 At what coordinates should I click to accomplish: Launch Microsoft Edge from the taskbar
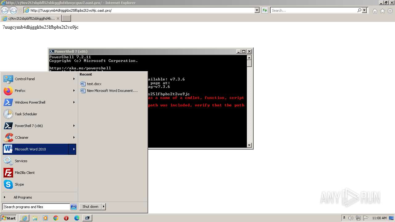click(77, 218)
